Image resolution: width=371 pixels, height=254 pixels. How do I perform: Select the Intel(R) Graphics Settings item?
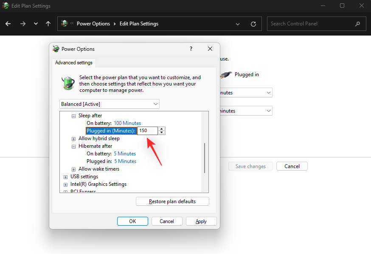point(98,184)
